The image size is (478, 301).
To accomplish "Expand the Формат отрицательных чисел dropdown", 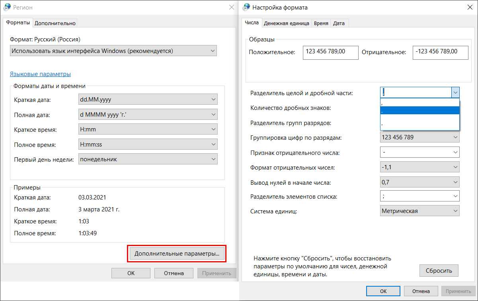I will point(419,167).
